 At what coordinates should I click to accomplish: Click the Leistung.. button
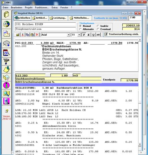click(x=58, y=18)
